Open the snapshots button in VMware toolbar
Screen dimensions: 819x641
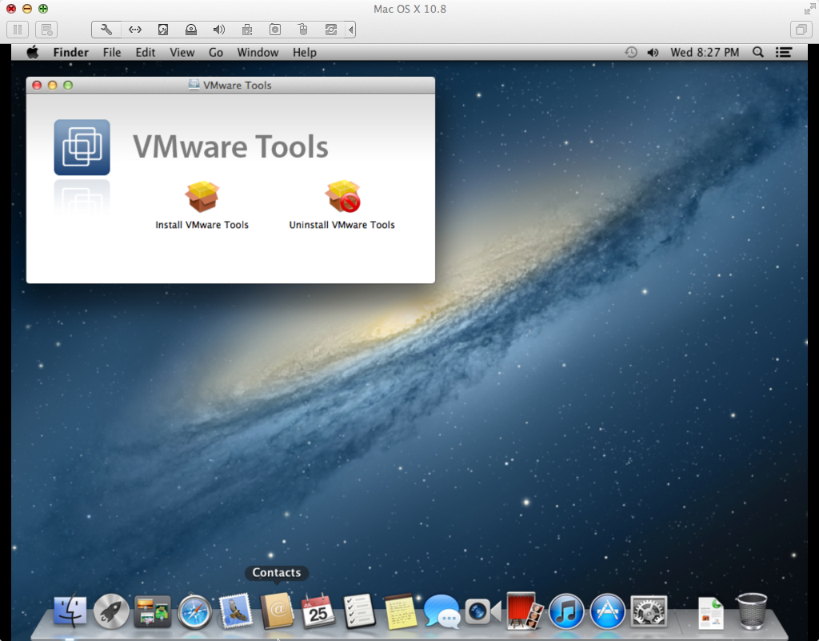(46, 30)
